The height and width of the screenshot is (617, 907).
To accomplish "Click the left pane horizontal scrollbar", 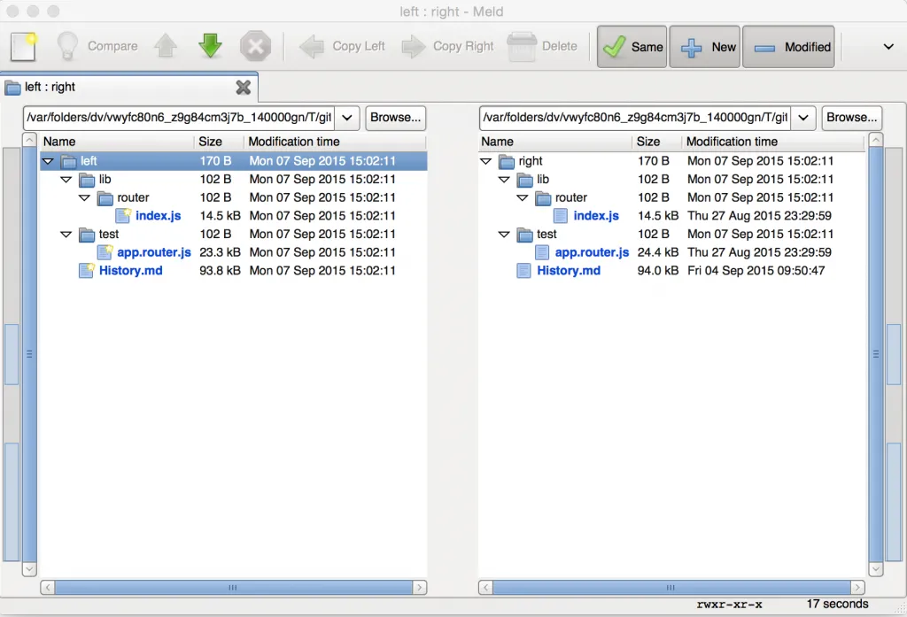I will click(233, 587).
